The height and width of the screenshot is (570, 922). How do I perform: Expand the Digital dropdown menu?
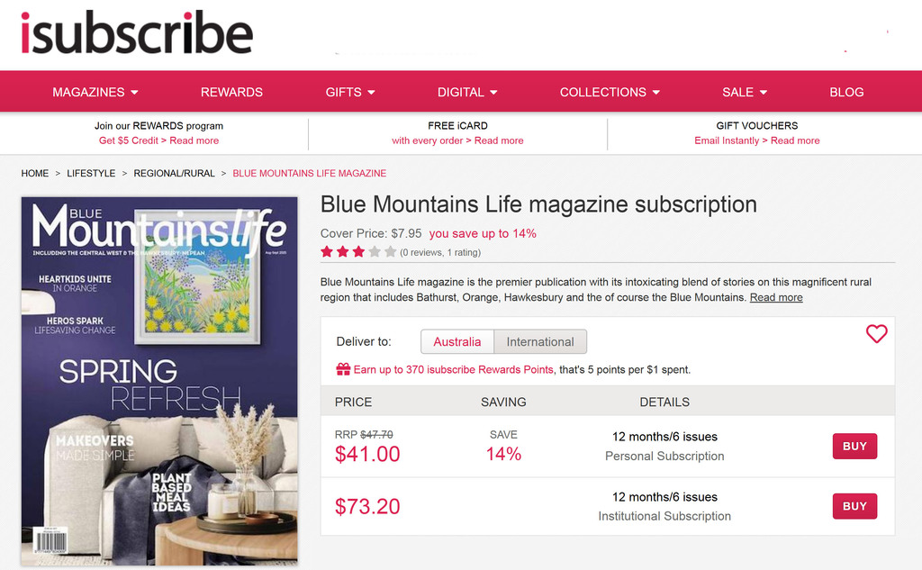click(x=467, y=92)
